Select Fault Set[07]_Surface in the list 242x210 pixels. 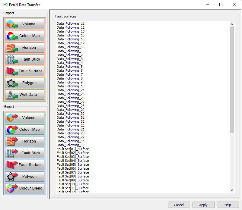click(x=73, y=172)
